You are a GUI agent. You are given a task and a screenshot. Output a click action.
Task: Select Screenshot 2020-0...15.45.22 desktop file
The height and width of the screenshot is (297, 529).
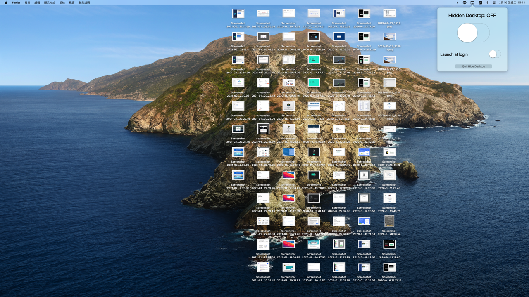(389, 157)
